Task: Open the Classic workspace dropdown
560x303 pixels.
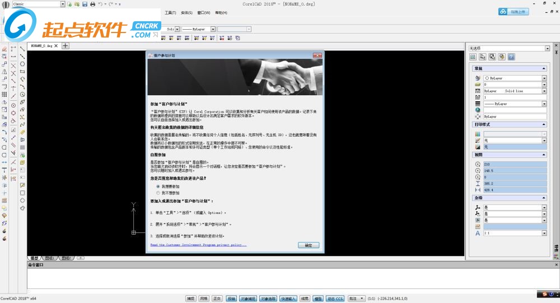Action: [63, 4]
